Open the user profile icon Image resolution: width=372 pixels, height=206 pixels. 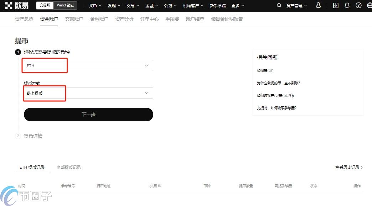[x=318, y=6]
